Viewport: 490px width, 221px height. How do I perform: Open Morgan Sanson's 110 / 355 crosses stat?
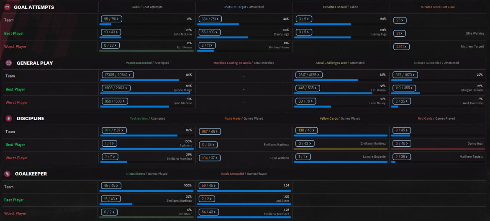404,88
